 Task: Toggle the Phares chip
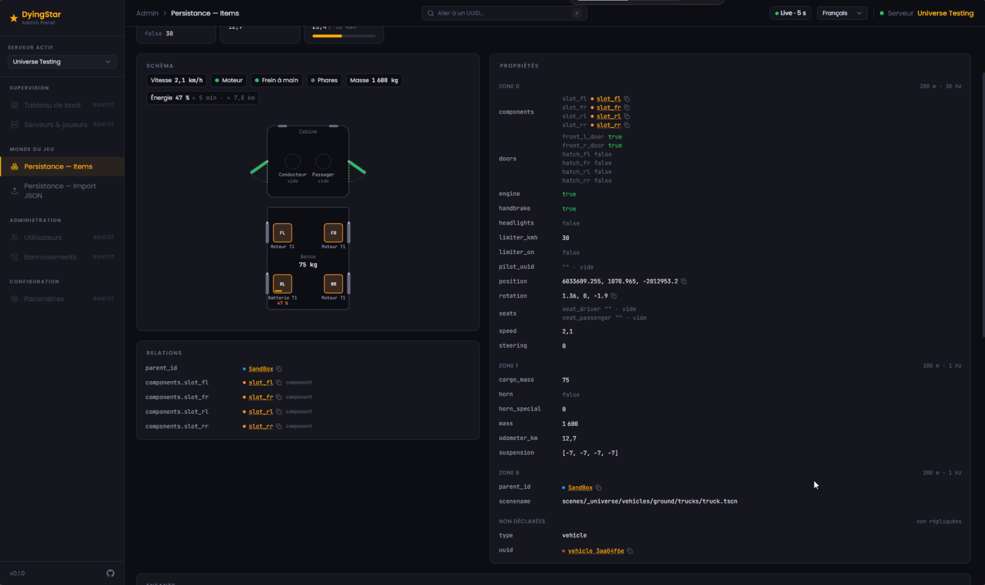[x=324, y=80]
